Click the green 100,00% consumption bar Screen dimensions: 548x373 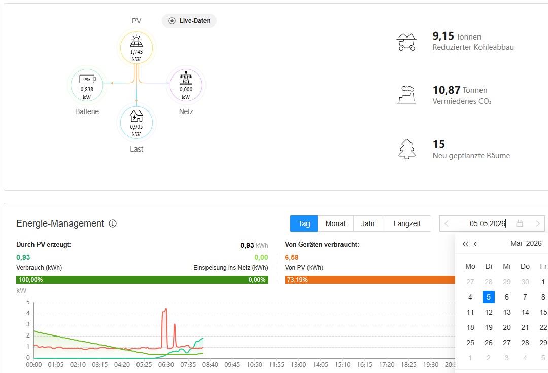click(142, 280)
